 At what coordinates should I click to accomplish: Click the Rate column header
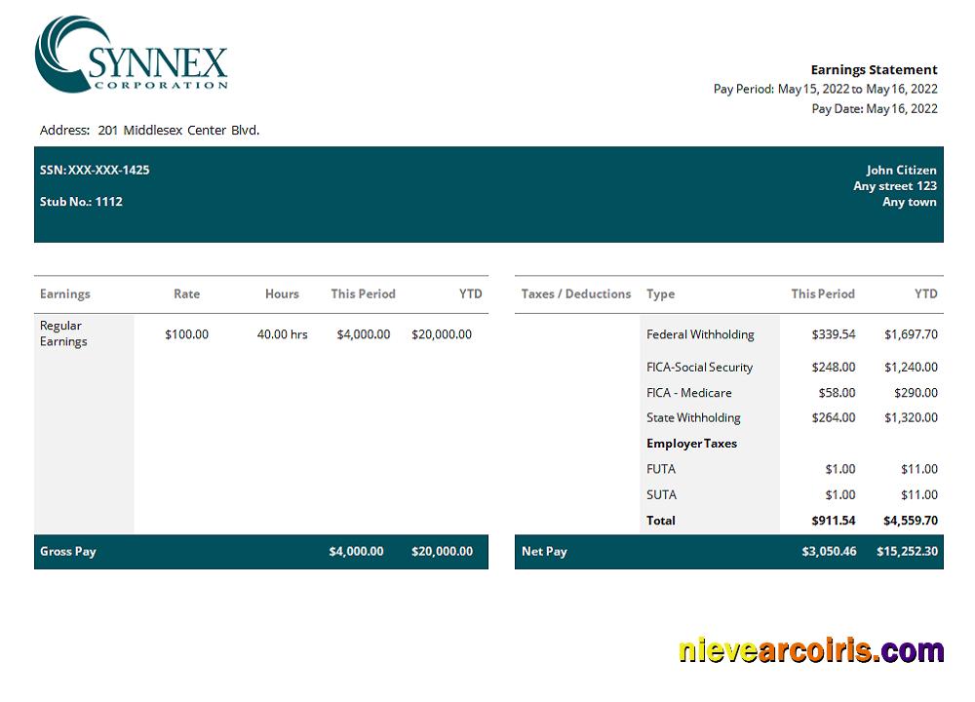pos(186,293)
